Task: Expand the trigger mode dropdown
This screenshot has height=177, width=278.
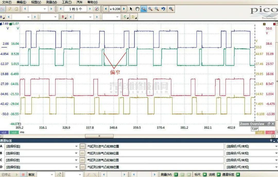Action: (x=52, y=174)
